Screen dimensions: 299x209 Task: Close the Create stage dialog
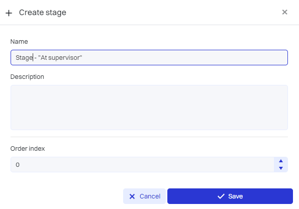coord(284,12)
